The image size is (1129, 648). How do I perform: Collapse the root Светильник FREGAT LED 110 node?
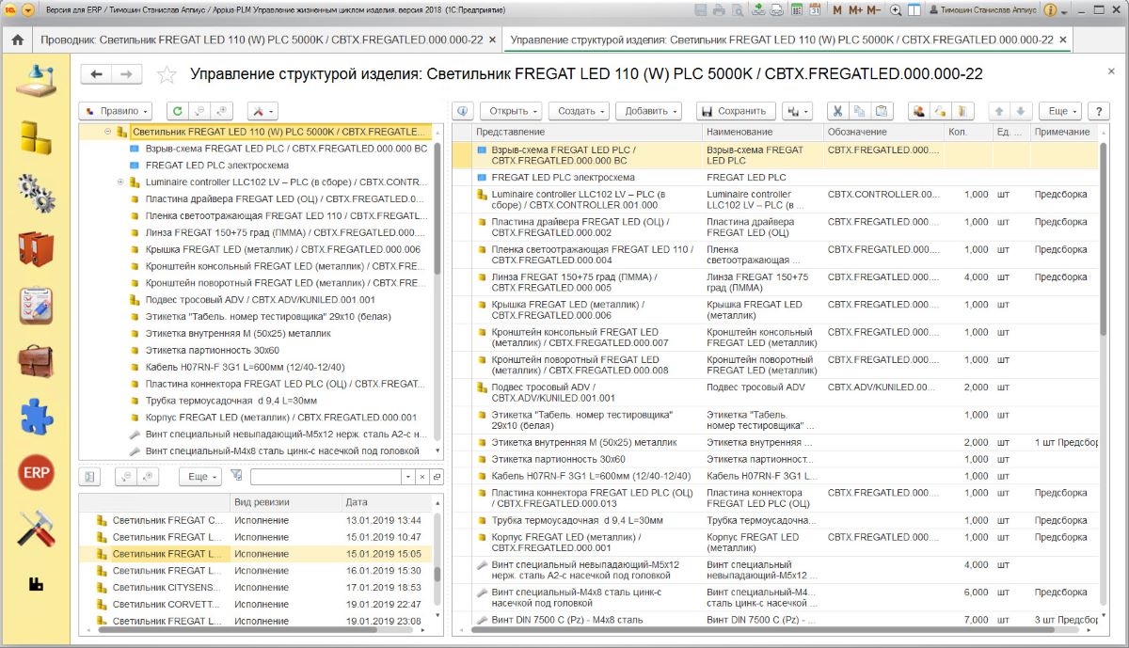pos(108,133)
